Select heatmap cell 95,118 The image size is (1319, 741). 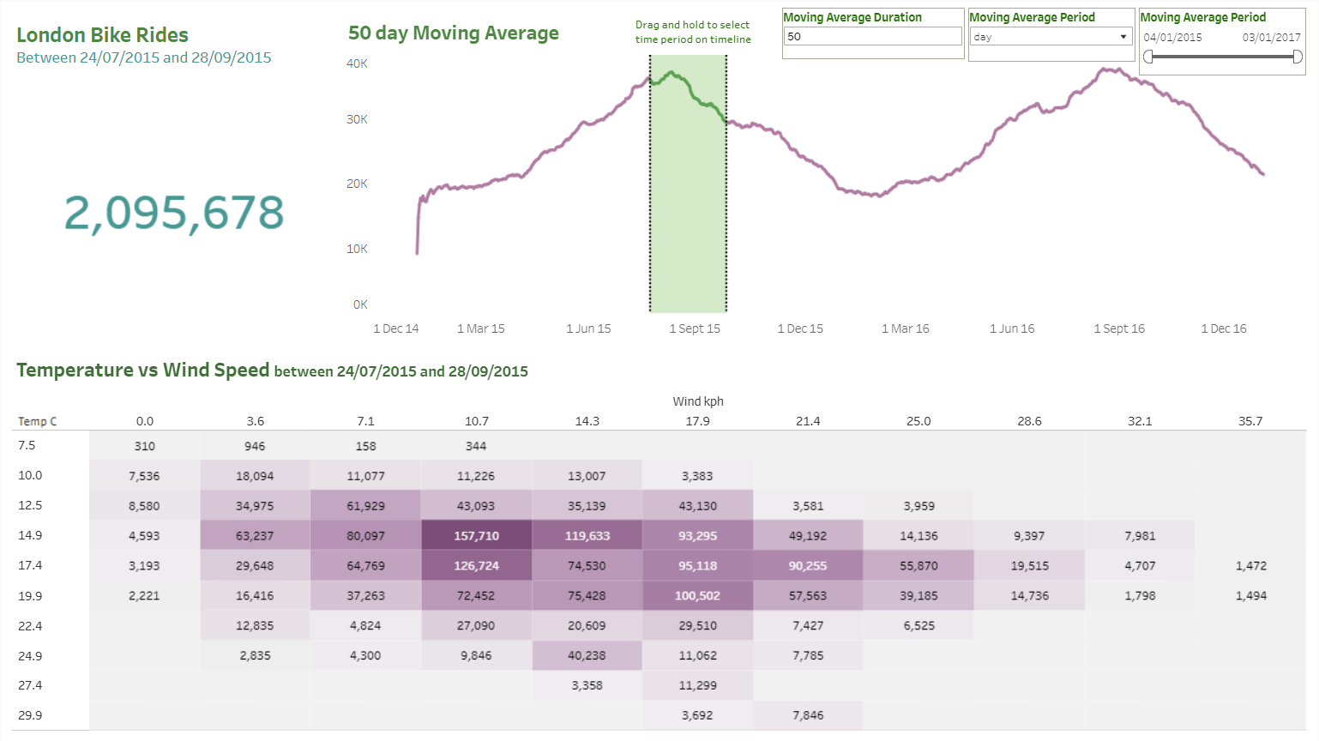697,565
